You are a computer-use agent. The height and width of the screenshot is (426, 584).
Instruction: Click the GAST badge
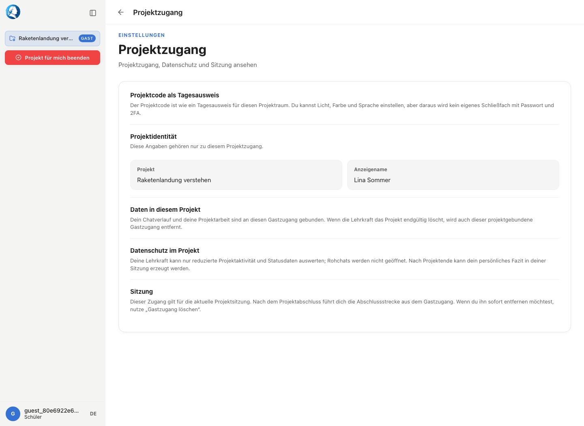pos(87,39)
